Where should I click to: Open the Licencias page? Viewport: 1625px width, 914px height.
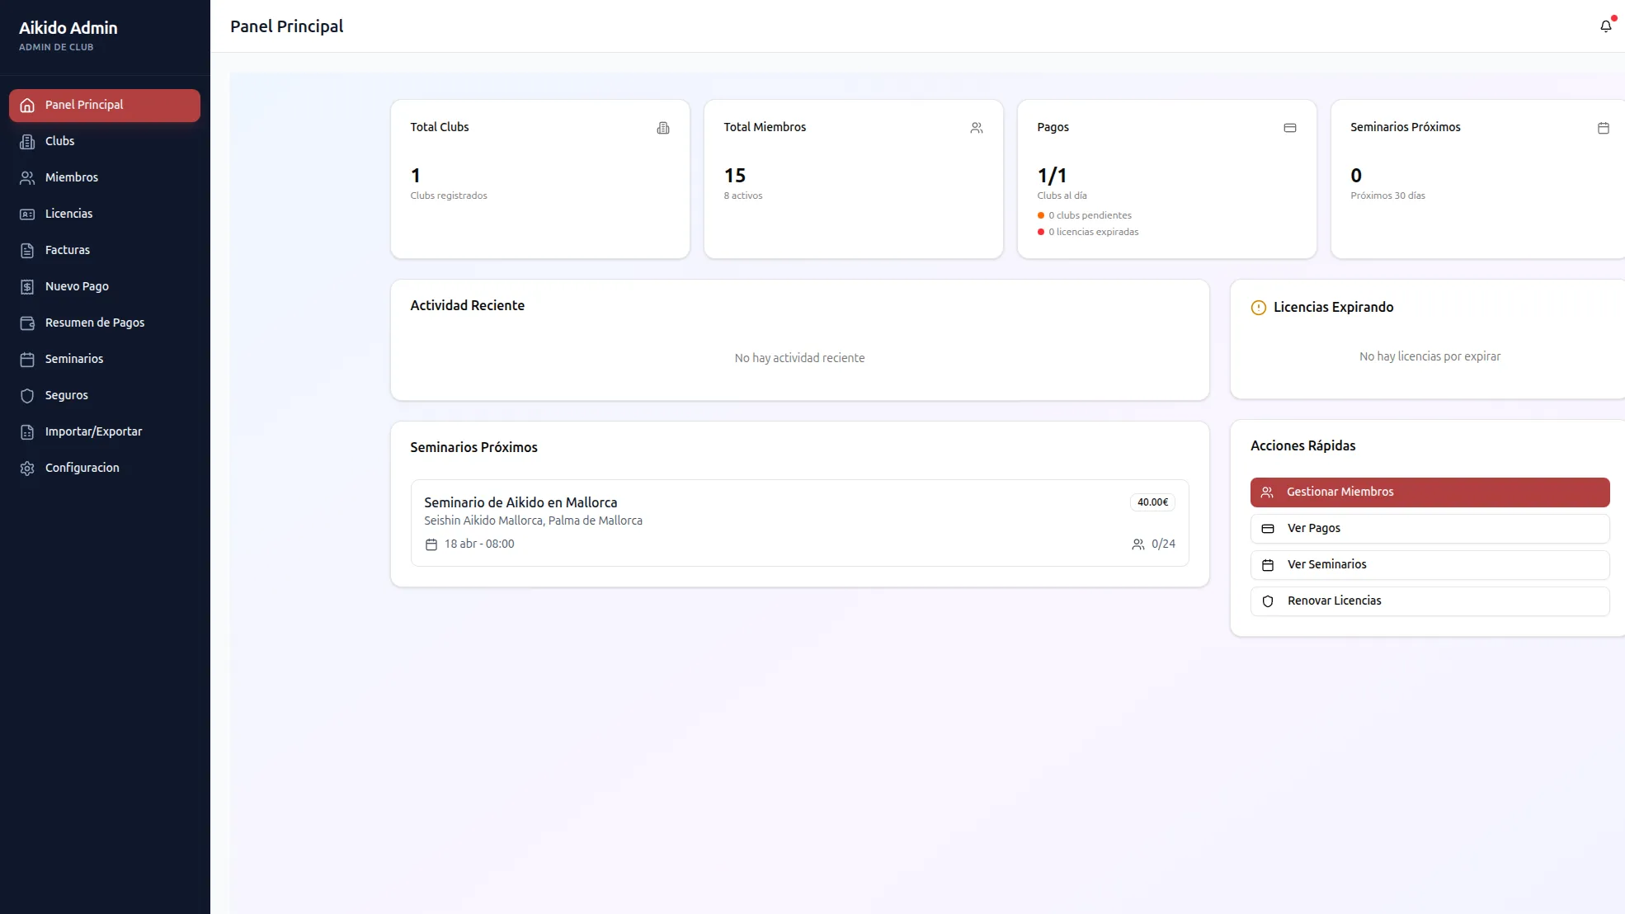point(105,214)
